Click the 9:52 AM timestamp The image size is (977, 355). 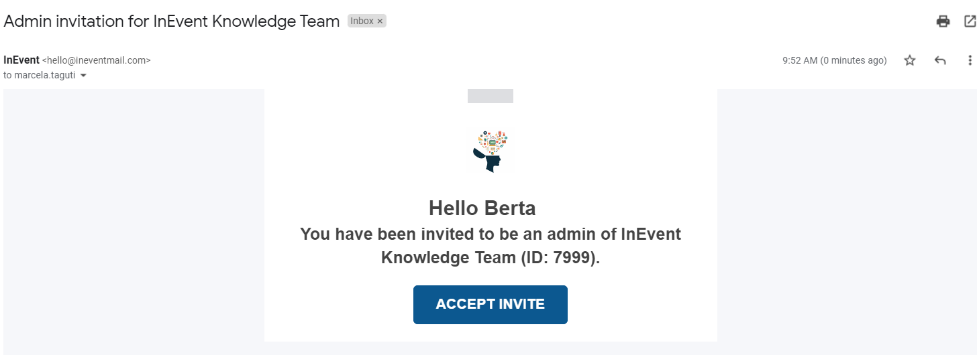pos(835,60)
